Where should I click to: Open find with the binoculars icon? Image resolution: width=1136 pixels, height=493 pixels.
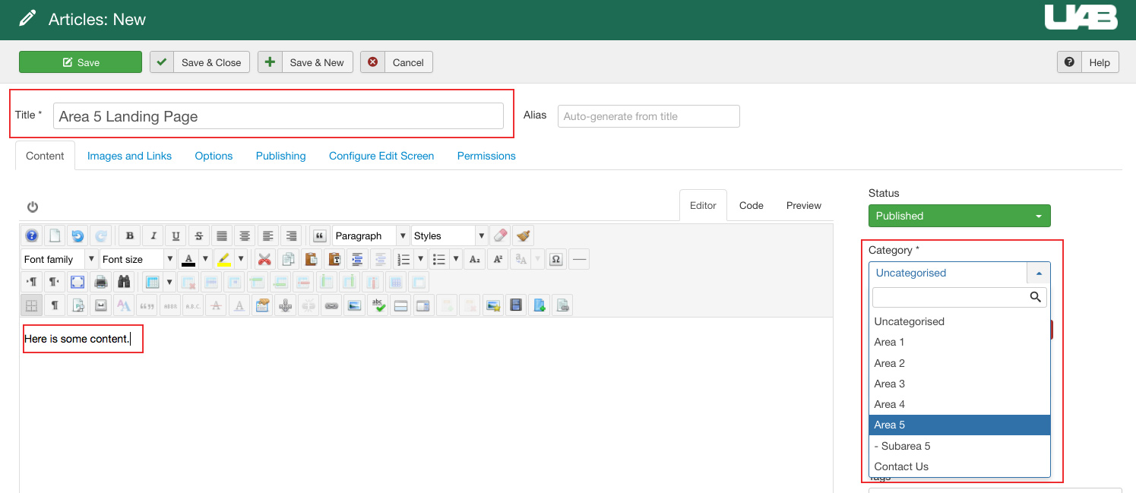(x=124, y=283)
